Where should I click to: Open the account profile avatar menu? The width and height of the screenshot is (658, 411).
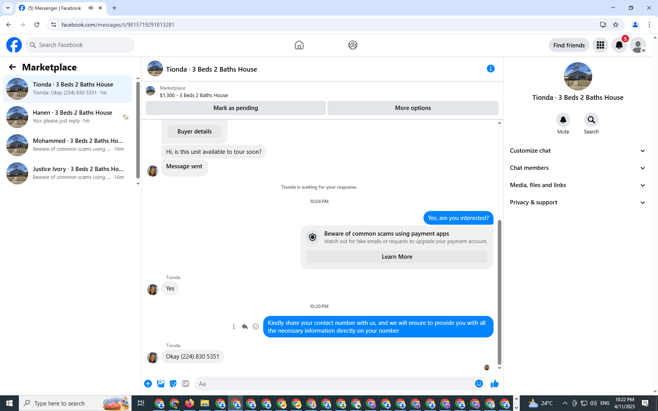[638, 45]
